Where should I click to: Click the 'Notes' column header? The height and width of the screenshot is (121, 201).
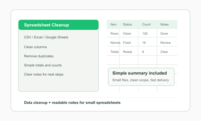click(x=164, y=24)
